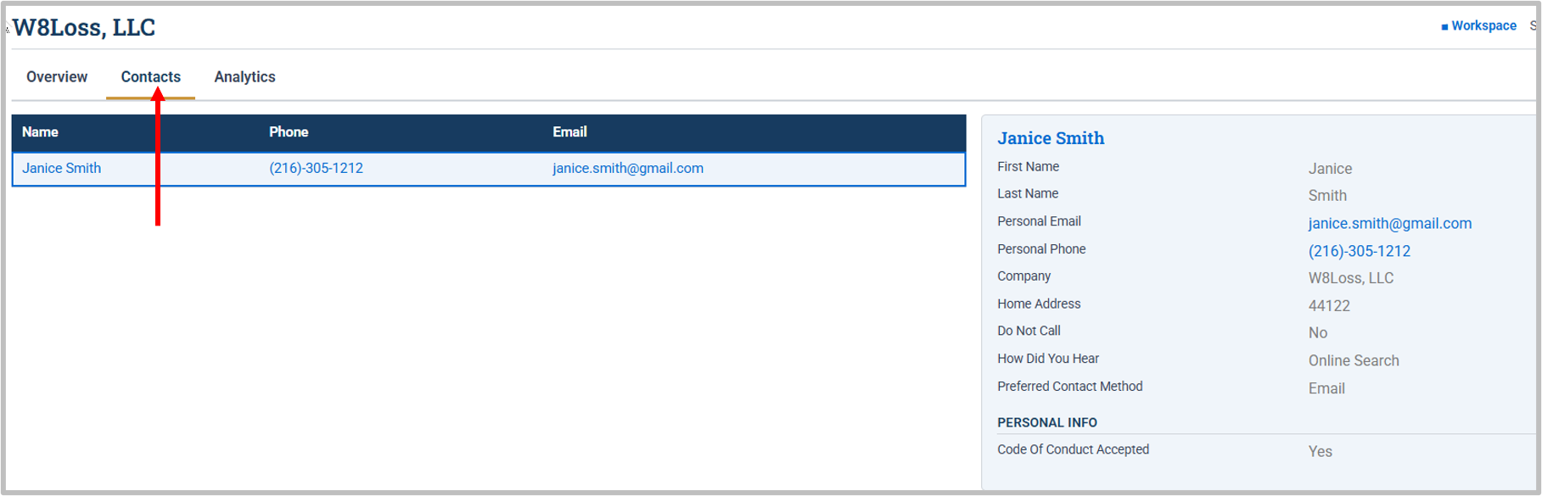This screenshot has height=496, width=1542.
Task: Click the small Workspace square icon
Action: [1444, 27]
